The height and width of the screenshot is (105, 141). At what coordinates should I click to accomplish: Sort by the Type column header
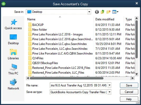coord(129,19)
